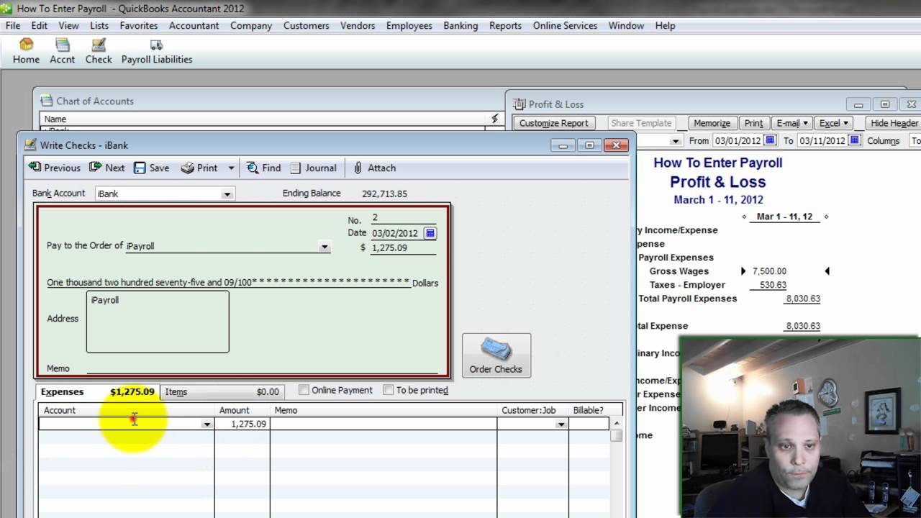Click the Memorize button
Image resolution: width=921 pixels, height=518 pixels.
coord(712,123)
